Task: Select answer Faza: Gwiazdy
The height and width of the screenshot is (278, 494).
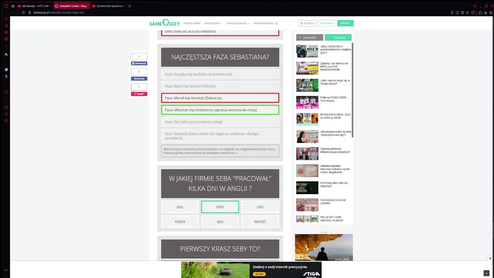Action: (220, 136)
